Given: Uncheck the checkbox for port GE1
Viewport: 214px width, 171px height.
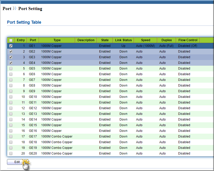Looking at the screenshot, I should point(11,46).
